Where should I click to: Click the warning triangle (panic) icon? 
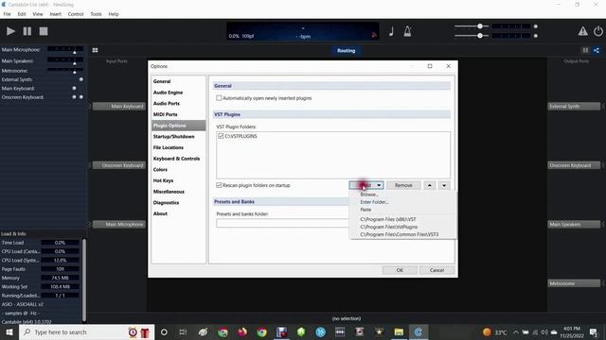583,31
